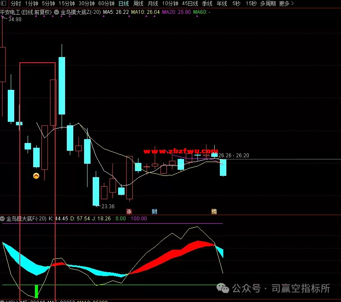Click the D: 57.54 indicator value
Image resolution: width=341 pixels, height=302 pixels.
[x=80, y=219]
